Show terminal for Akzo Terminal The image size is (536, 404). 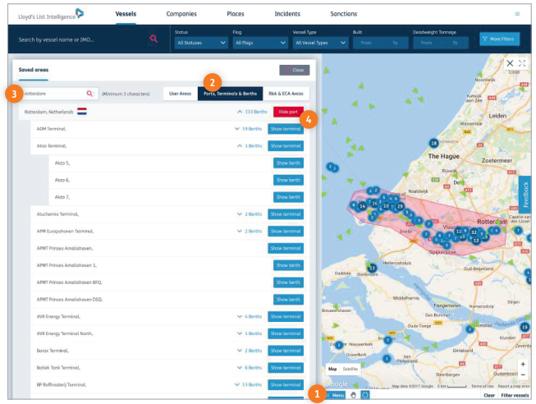click(286, 146)
